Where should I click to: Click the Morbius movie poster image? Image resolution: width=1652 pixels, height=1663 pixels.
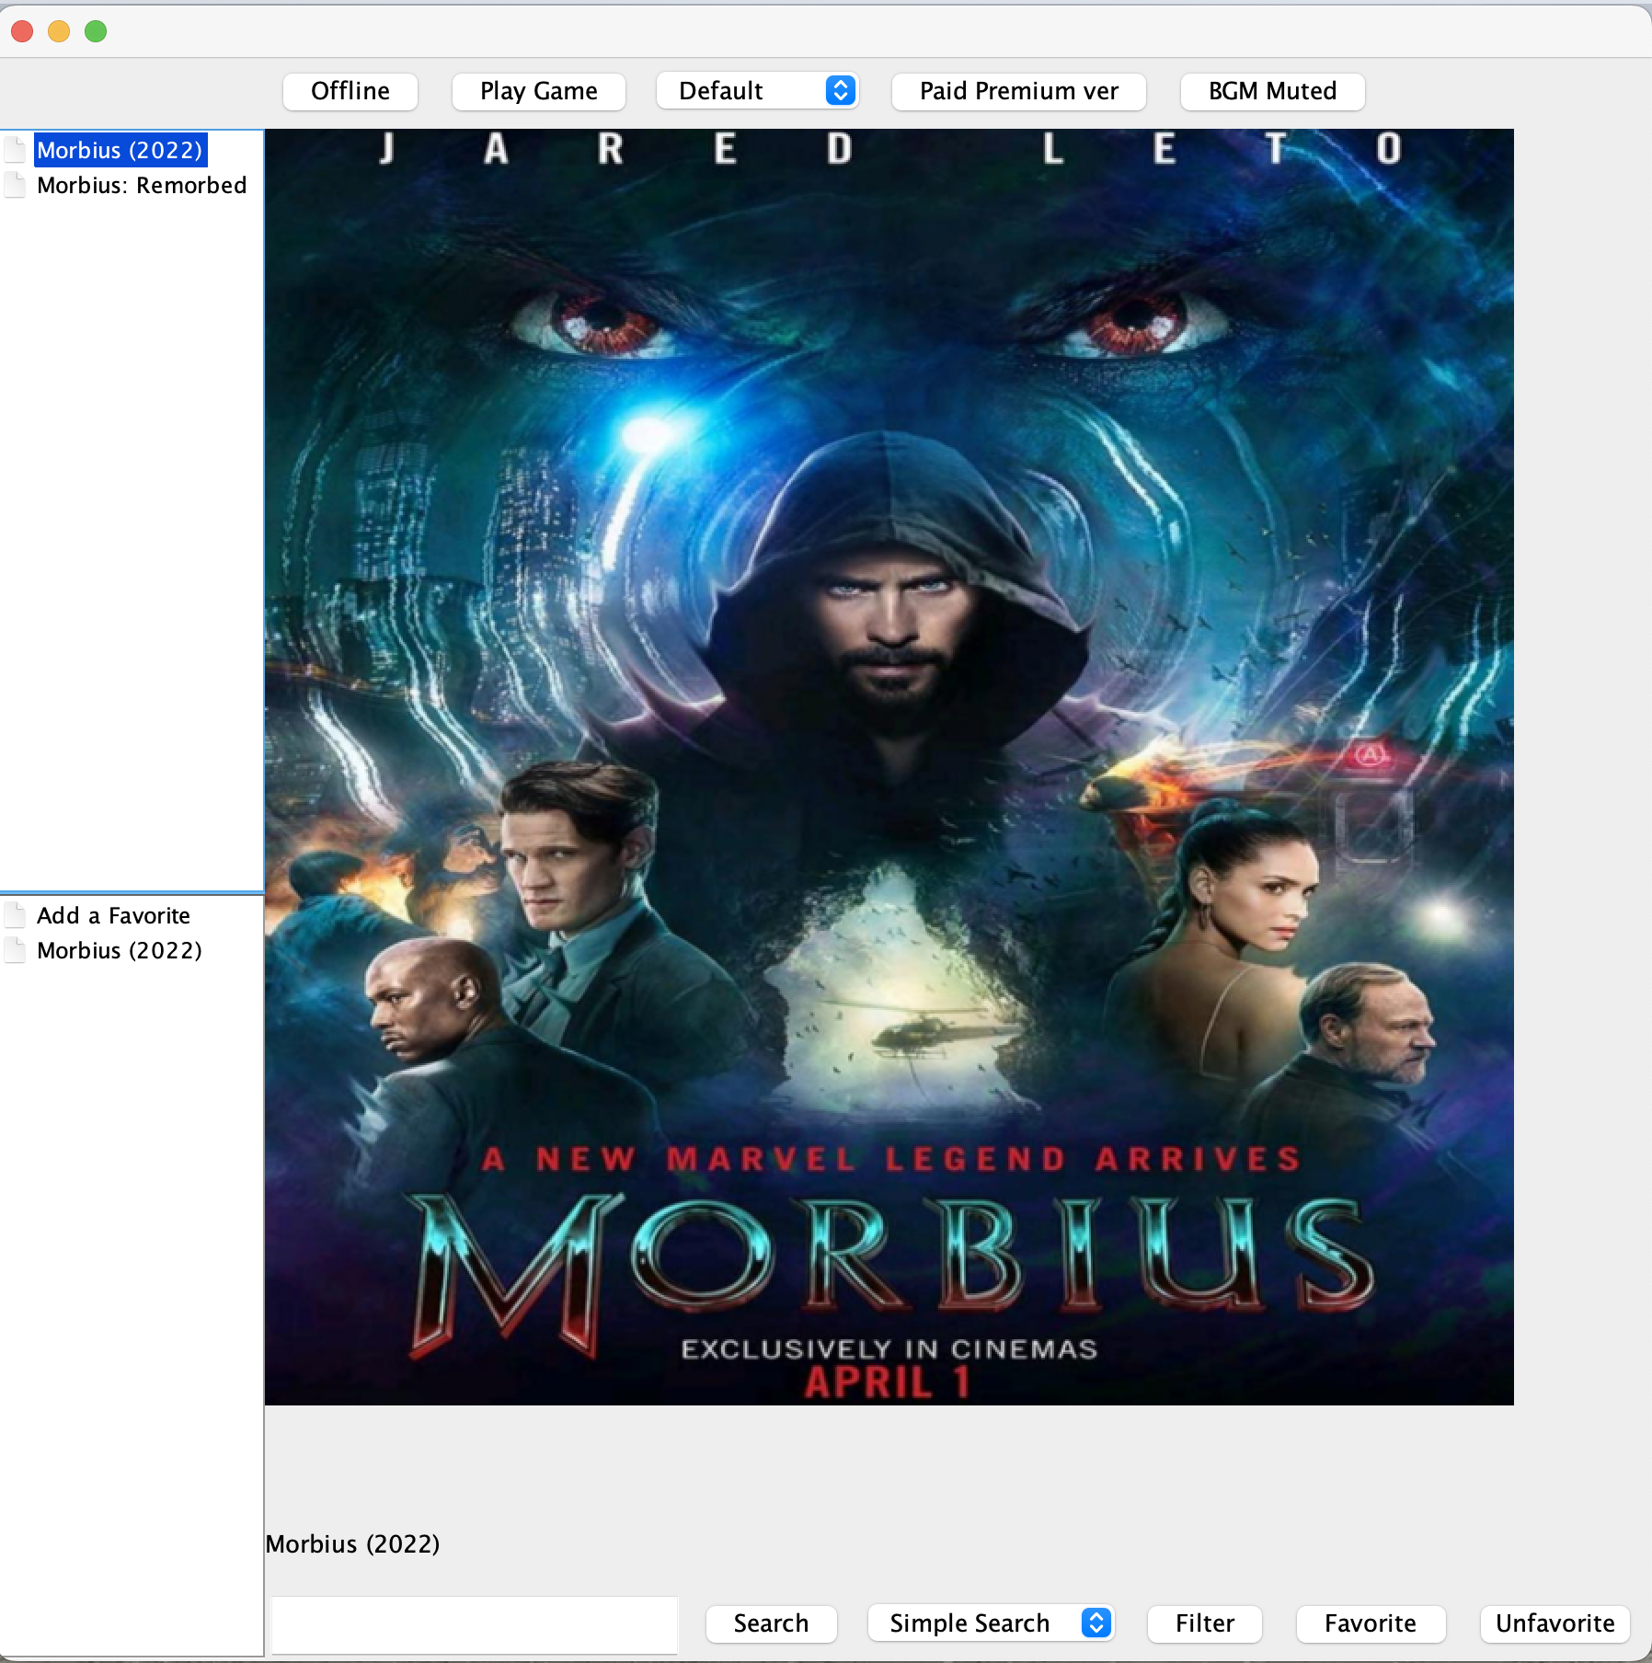coord(889,766)
